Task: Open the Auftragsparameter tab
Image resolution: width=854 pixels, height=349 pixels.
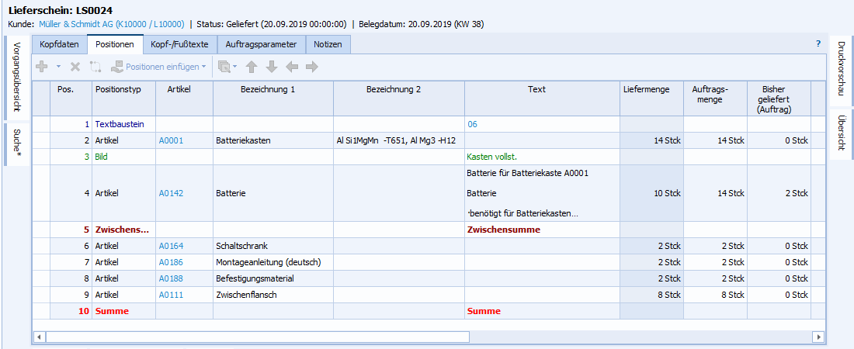Action: (x=261, y=45)
